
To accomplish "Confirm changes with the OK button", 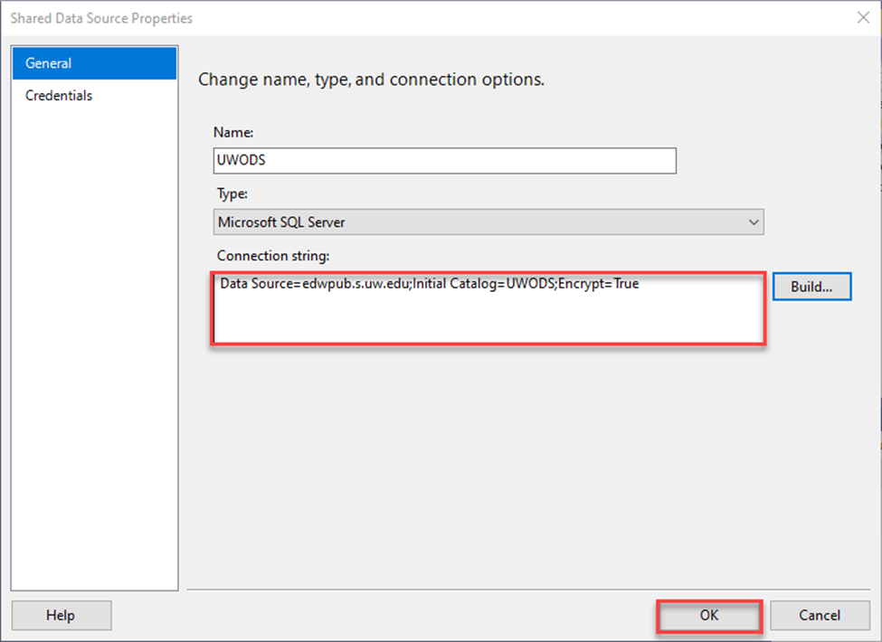I will [x=708, y=615].
